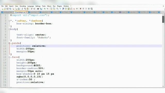The image size is (165, 93).
Task: Open the Plugins menu
Action: 60,6
